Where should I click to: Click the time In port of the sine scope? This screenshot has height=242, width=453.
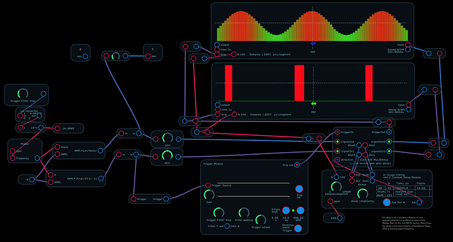(x=217, y=50)
